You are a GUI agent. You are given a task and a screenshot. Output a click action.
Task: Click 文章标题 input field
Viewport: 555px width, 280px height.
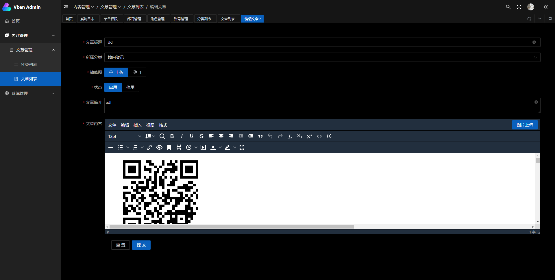[x=322, y=42]
